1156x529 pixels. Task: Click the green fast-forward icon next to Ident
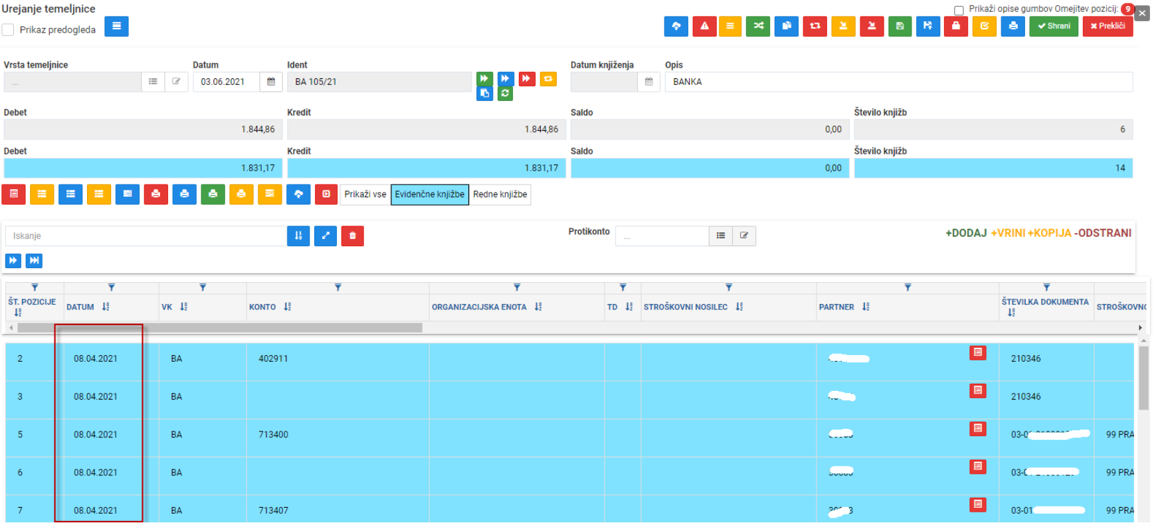pyautogui.click(x=484, y=78)
